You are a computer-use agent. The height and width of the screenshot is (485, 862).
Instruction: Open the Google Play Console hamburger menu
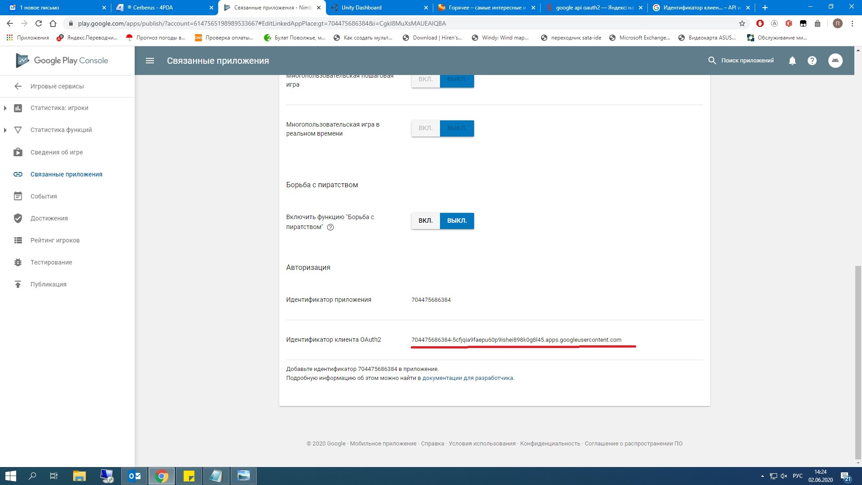pos(149,61)
